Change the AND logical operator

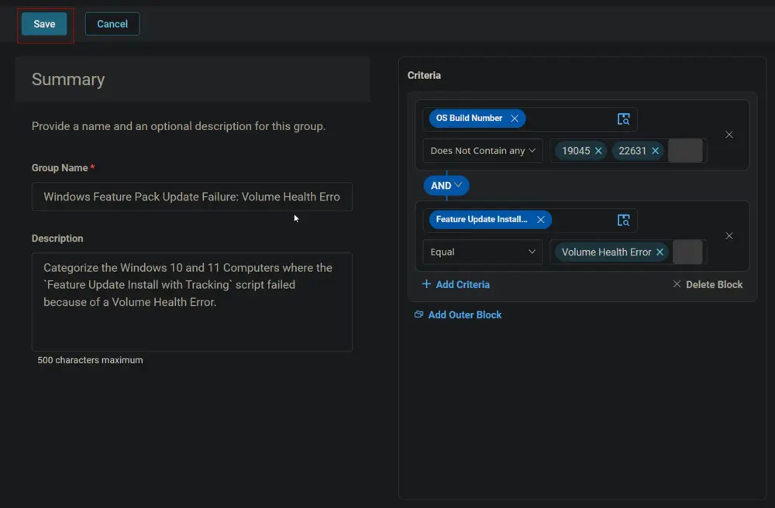(x=446, y=186)
